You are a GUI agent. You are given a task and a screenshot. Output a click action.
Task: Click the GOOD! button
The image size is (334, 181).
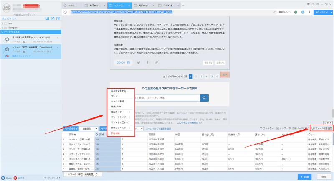tap(123, 63)
